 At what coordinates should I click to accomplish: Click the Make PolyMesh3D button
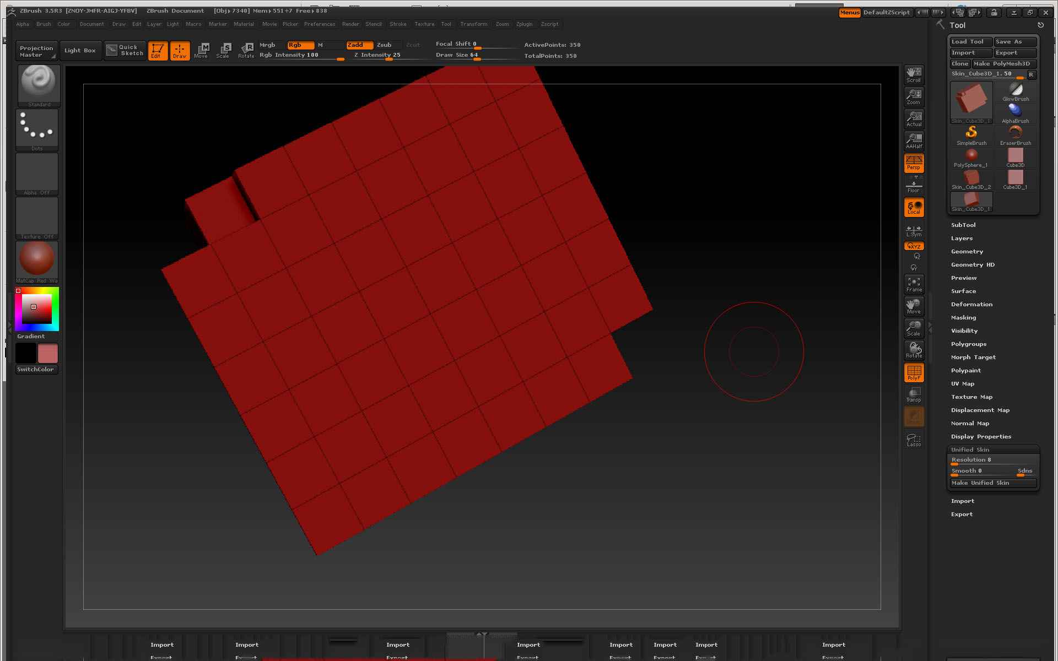[1004, 64]
